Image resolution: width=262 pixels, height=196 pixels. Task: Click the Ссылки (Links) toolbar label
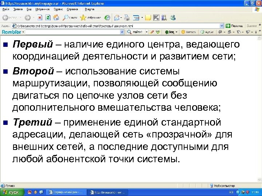point(251,26)
